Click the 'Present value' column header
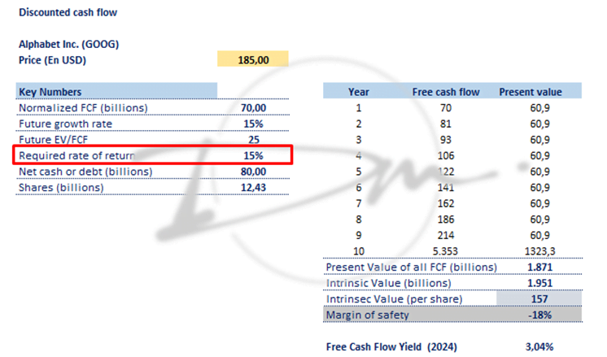 (531, 92)
